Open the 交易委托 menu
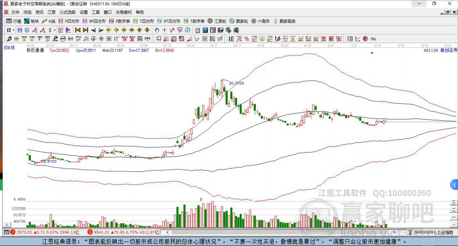 (x=124, y=12)
